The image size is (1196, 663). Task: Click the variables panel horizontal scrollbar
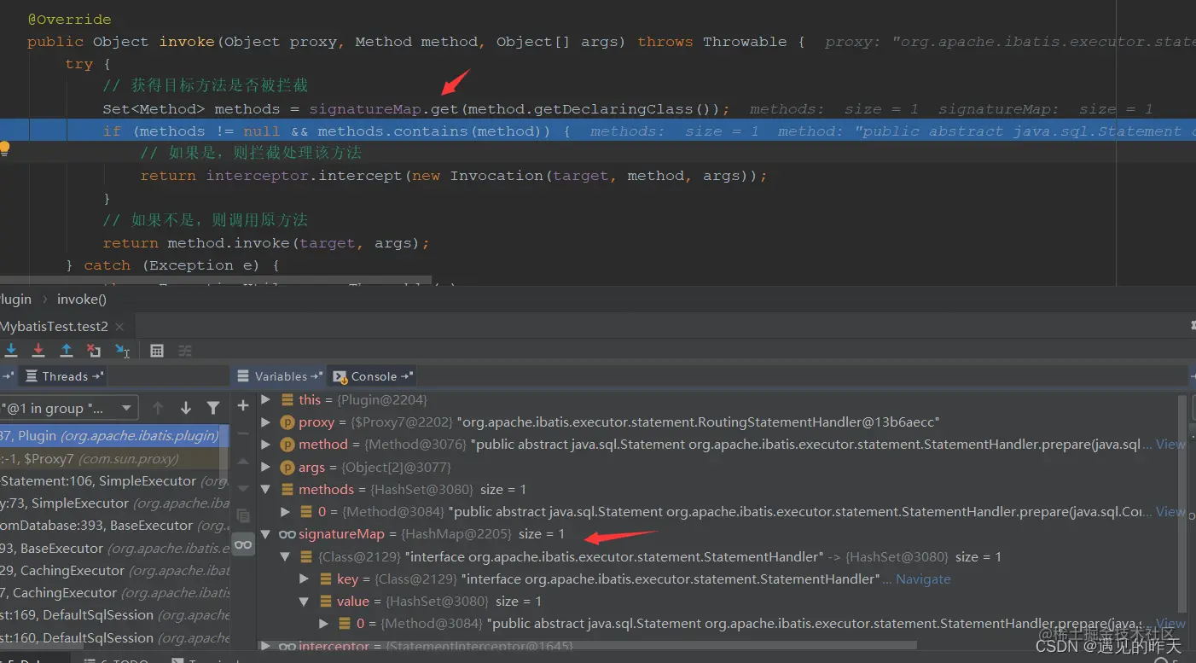coord(589,645)
